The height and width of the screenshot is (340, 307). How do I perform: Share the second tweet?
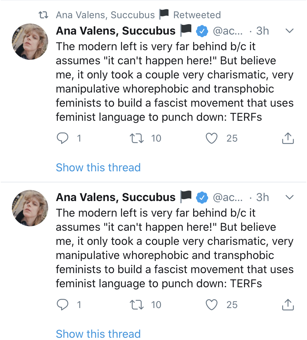pos(288,305)
